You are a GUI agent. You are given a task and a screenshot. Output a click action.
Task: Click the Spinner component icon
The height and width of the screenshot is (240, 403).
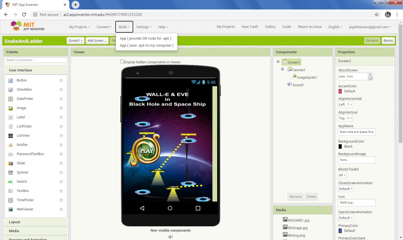[11, 172]
